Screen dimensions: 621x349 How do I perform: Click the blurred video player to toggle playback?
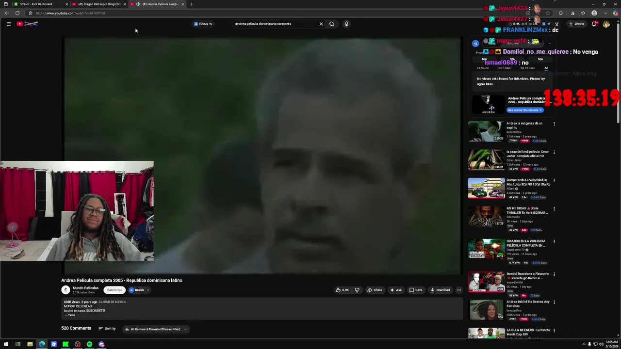tap(263, 156)
